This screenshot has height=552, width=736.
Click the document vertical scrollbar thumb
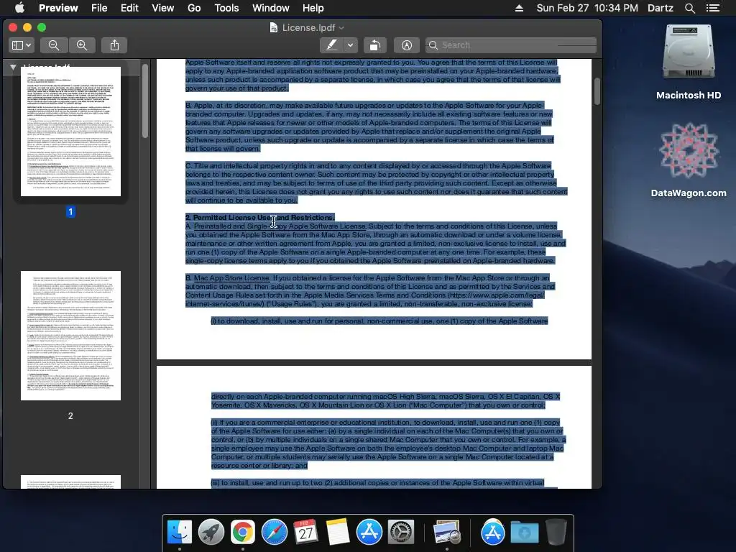point(597,91)
